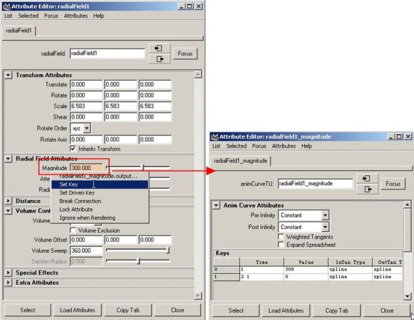Click Load Attributes in the radialField1 window
The image size is (414, 320).
tap(78, 310)
